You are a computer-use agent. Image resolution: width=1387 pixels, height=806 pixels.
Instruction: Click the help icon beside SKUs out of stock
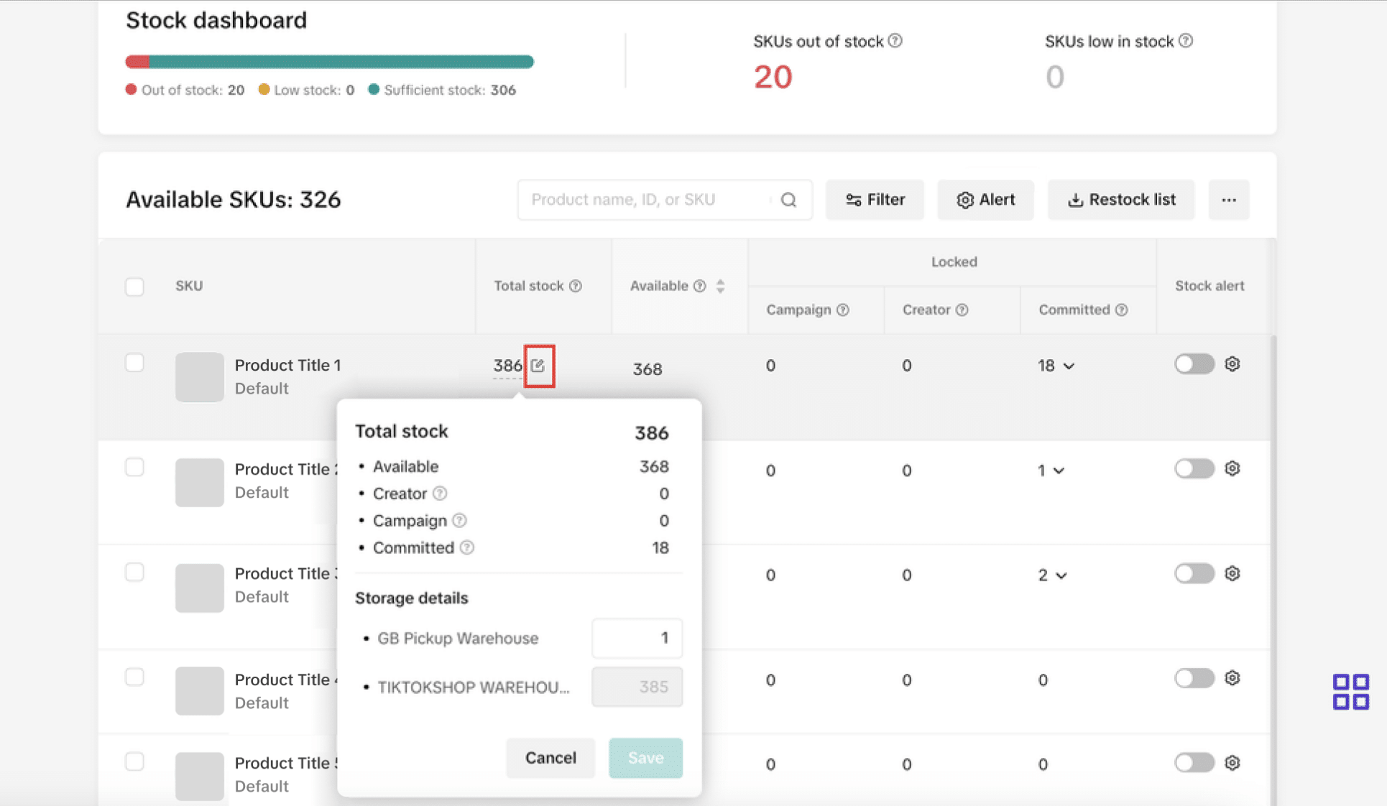point(895,41)
